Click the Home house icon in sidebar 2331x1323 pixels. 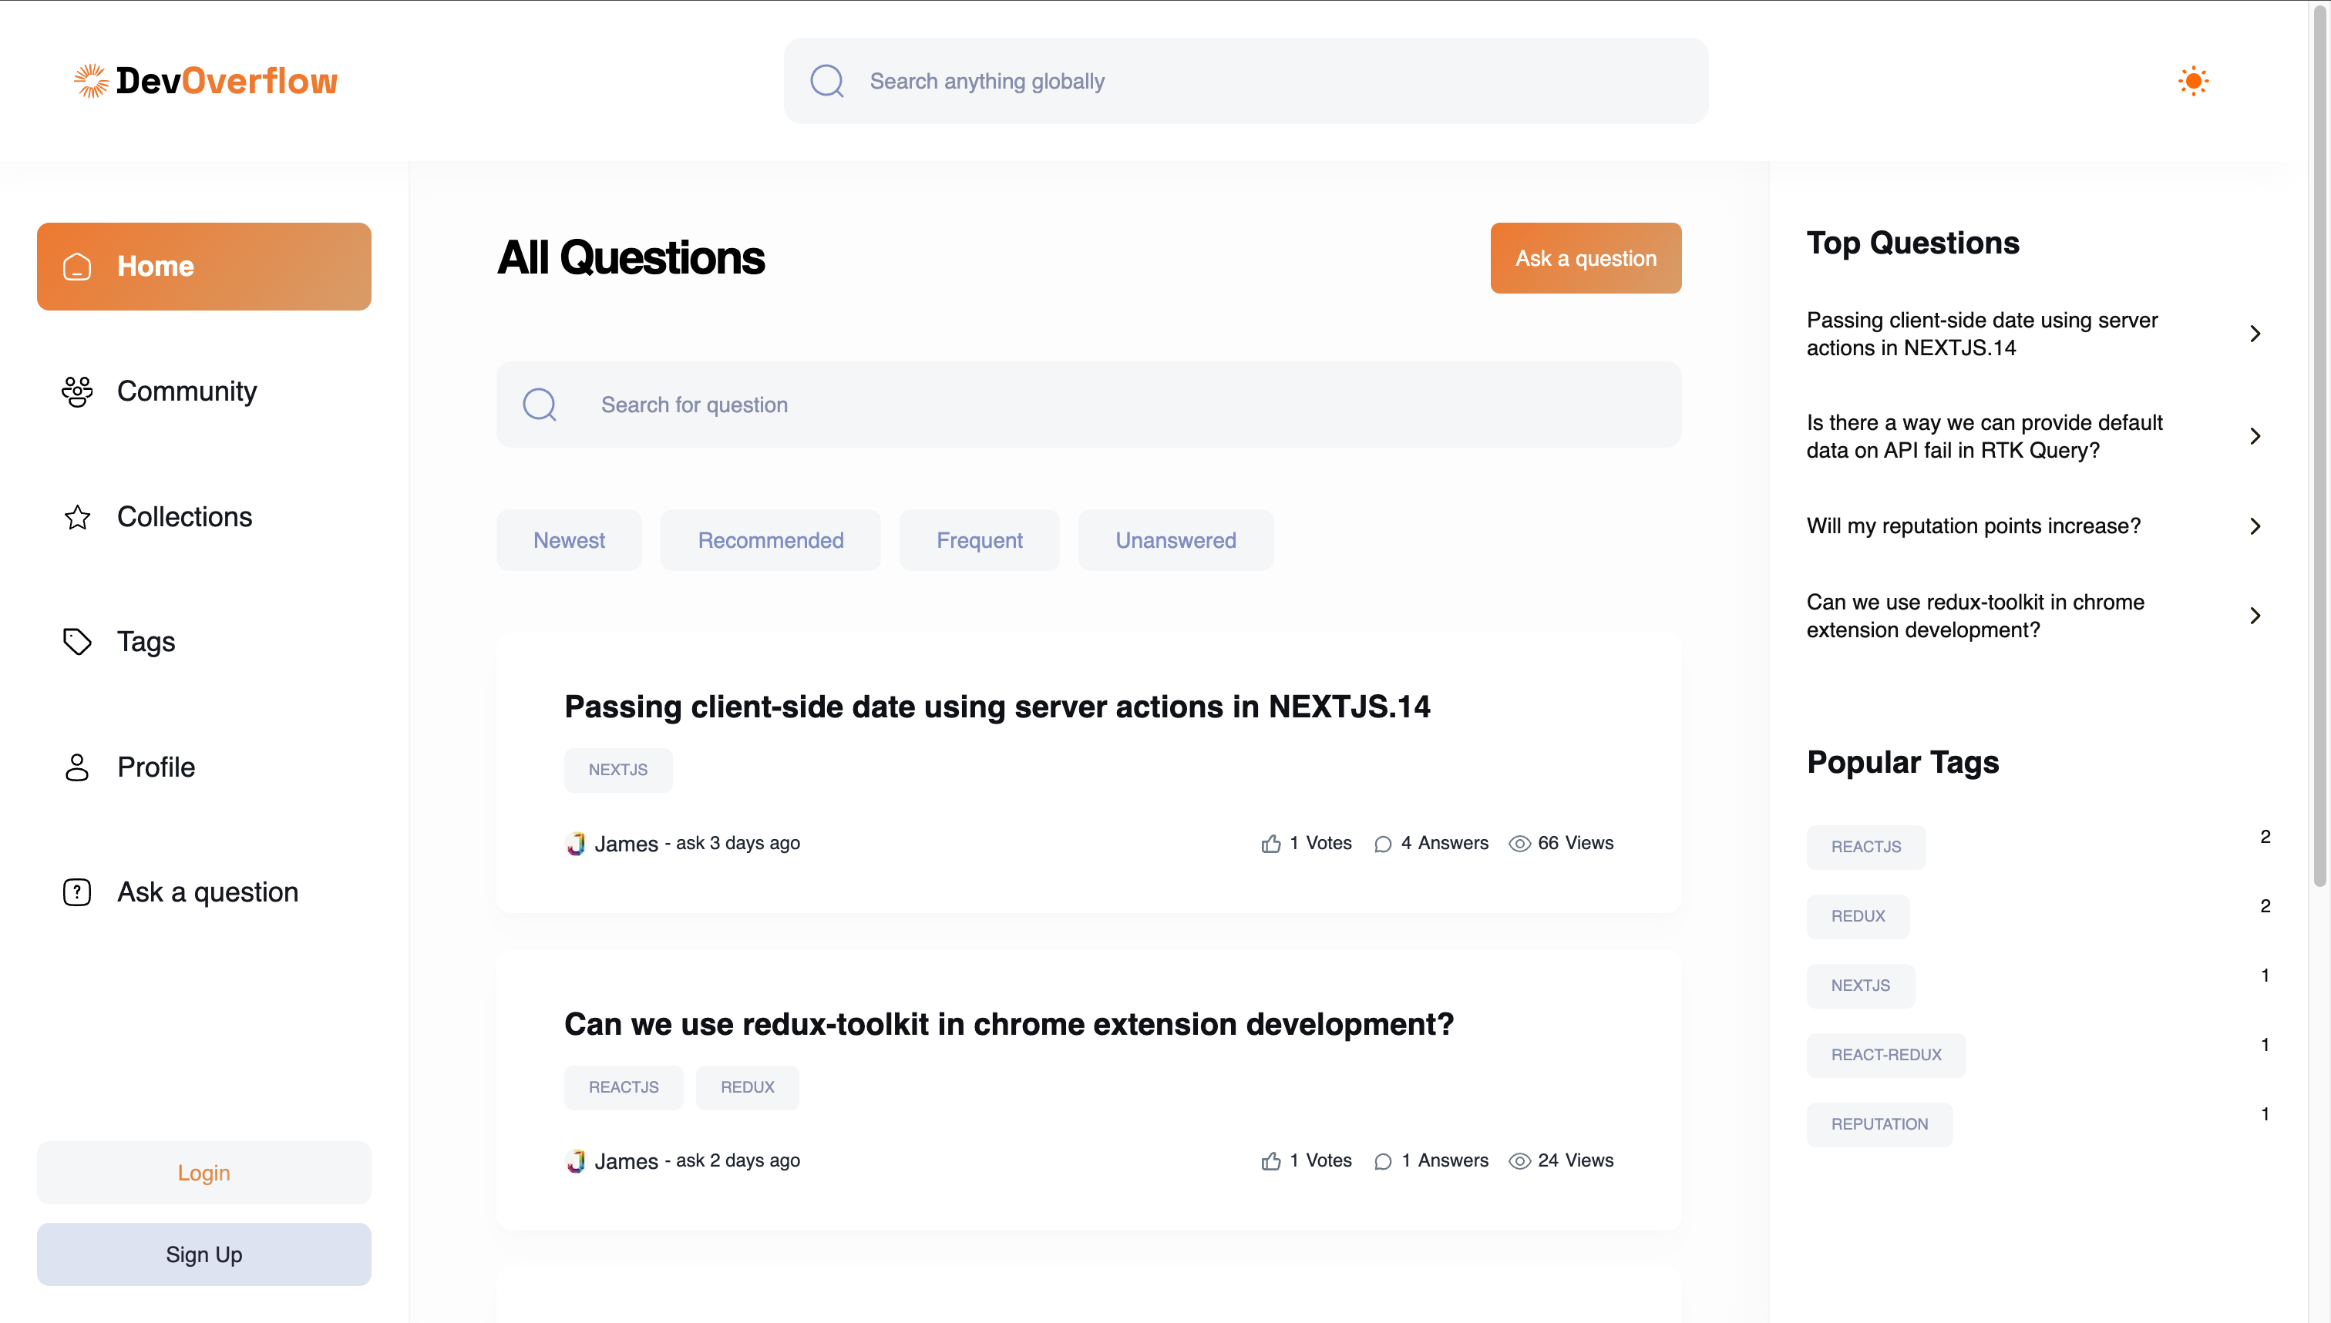77,267
